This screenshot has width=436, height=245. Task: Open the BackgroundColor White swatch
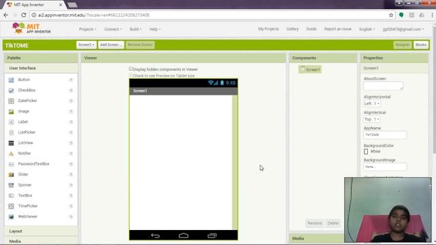[366, 151]
